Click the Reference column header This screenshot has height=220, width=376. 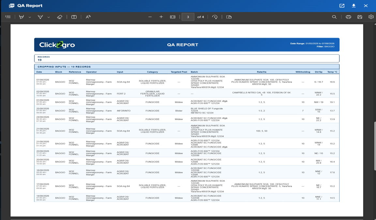[x=75, y=72]
